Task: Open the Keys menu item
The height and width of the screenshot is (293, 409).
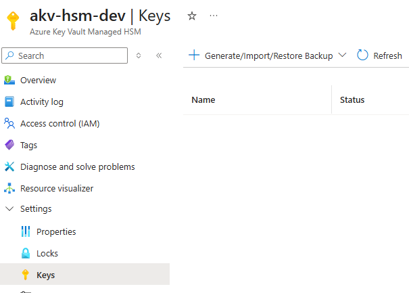Action: [x=46, y=275]
